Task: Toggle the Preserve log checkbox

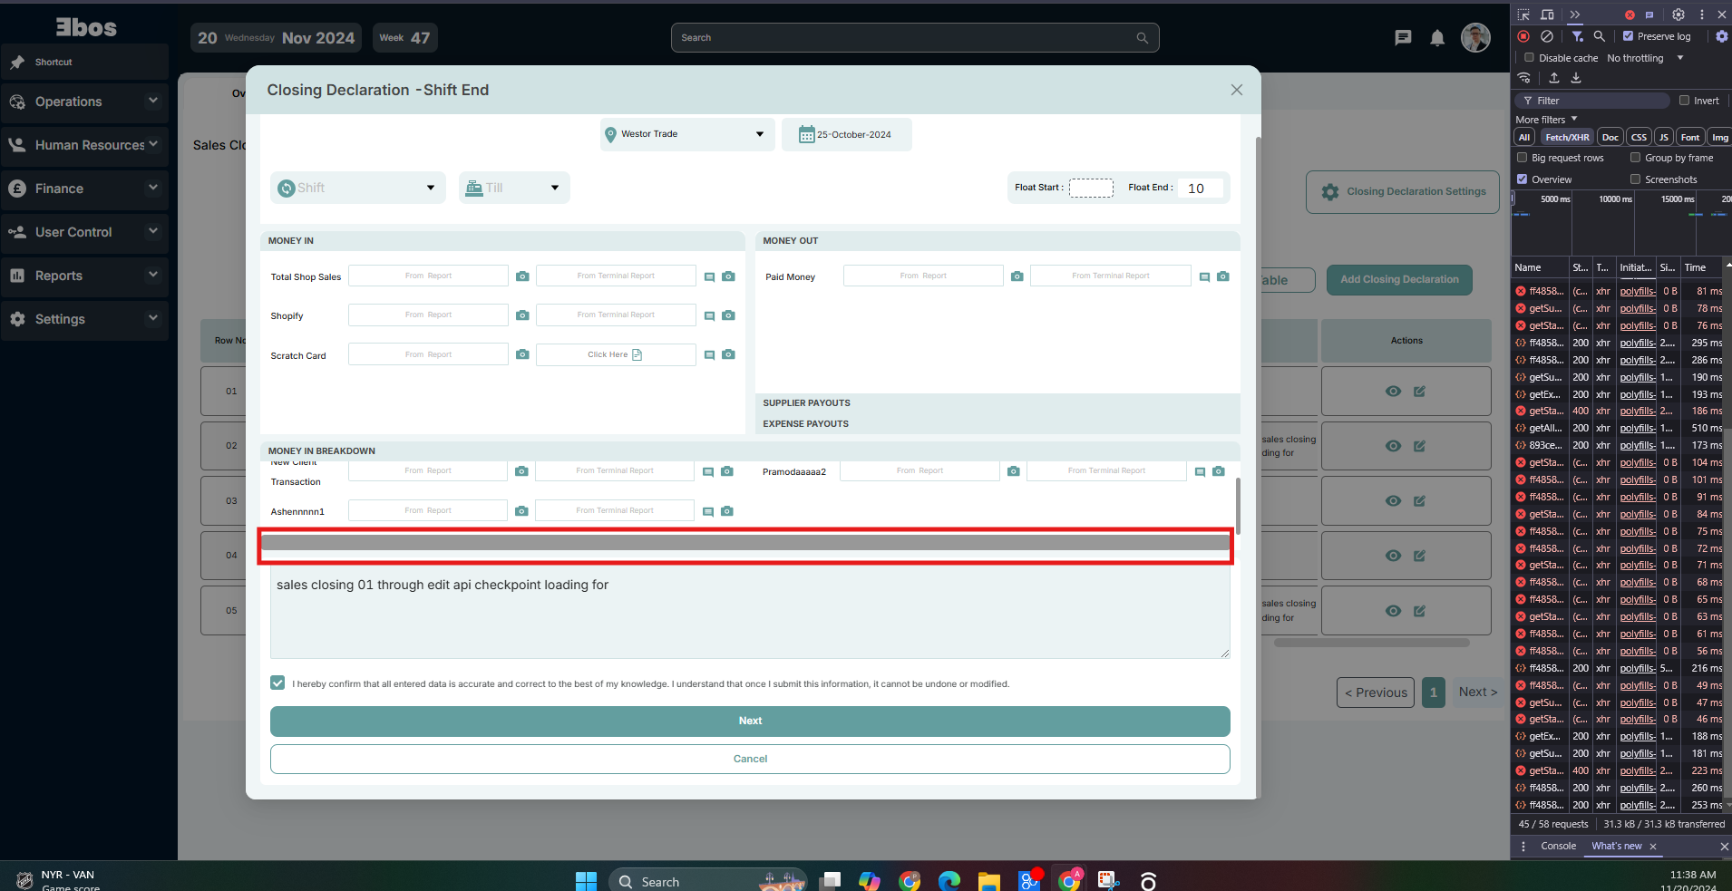Action: (1628, 36)
